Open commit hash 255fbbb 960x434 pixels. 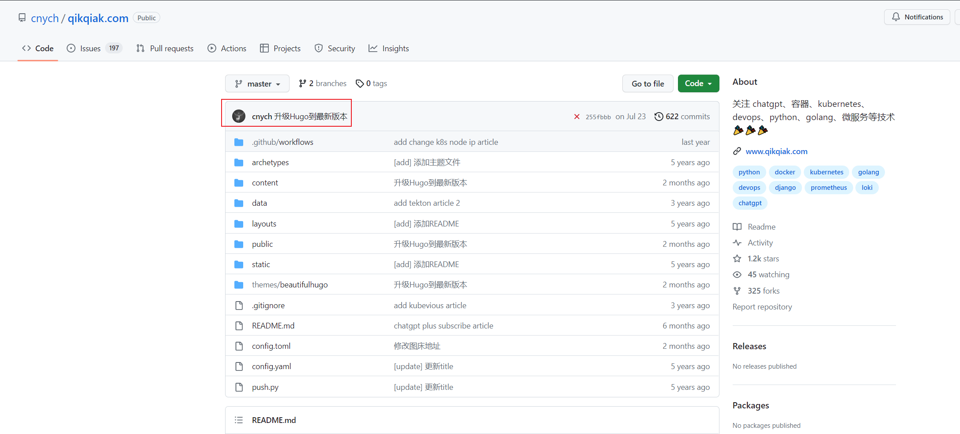598,117
